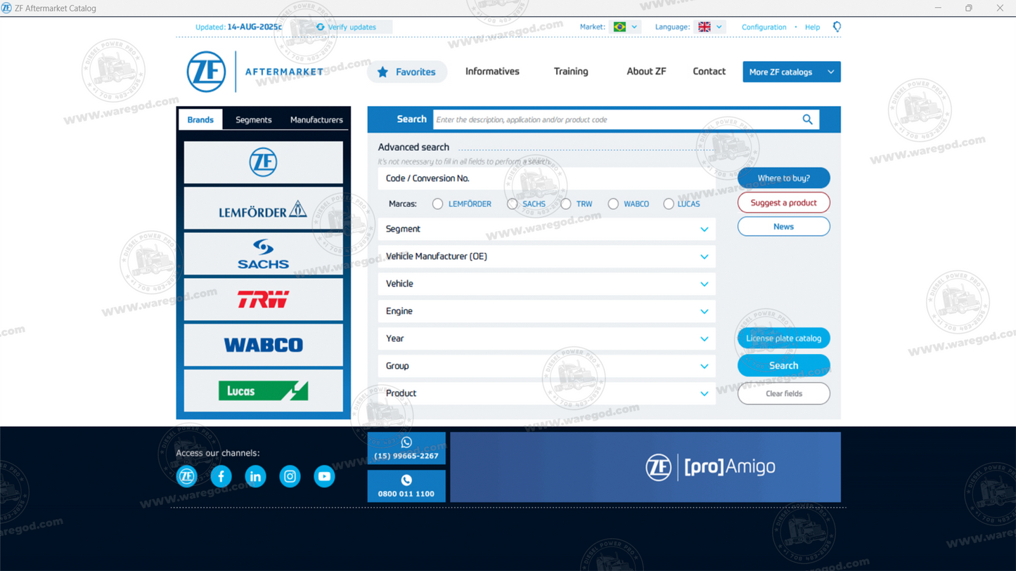The height and width of the screenshot is (571, 1016).
Task: Open the License plate catalog button
Action: coord(783,338)
